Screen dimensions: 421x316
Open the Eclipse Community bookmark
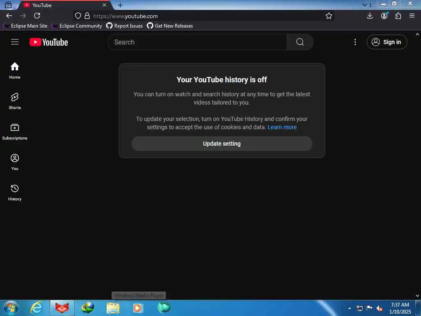tap(77, 26)
